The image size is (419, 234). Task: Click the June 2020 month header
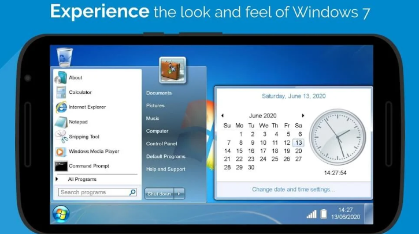tap(263, 116)
